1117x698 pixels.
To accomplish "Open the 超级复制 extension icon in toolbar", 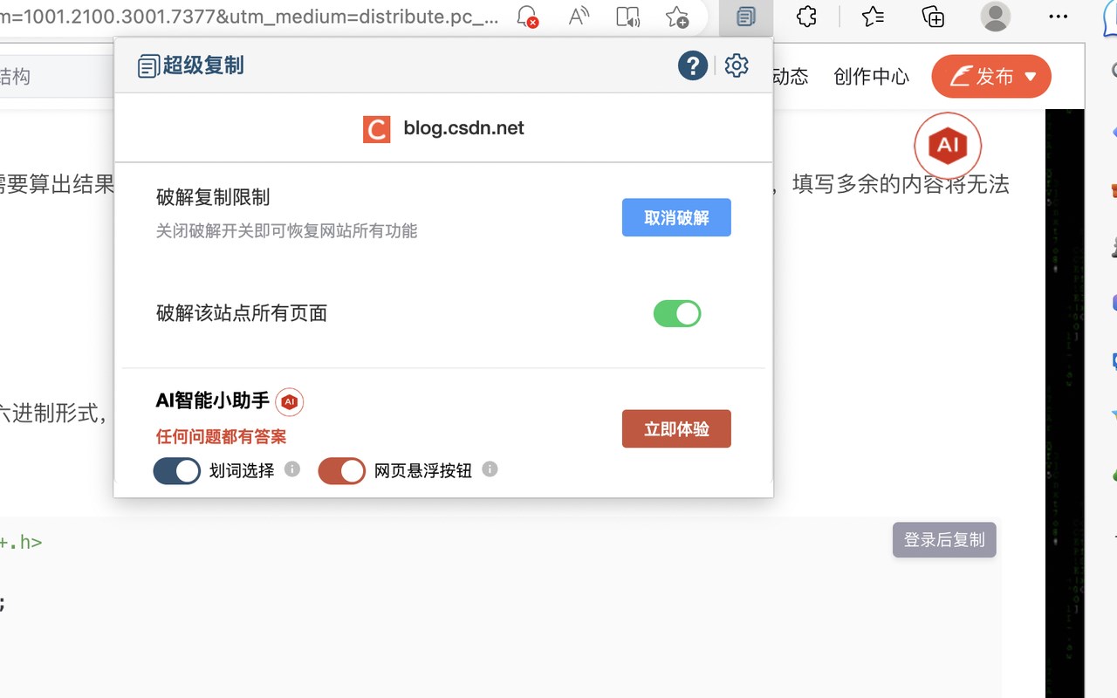I will click(x=745, y=17).
